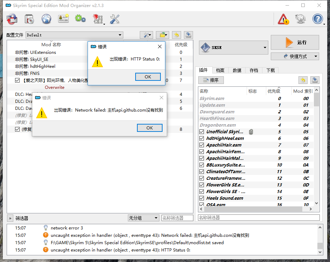Open the Help question mark icon

pos(318,19)
